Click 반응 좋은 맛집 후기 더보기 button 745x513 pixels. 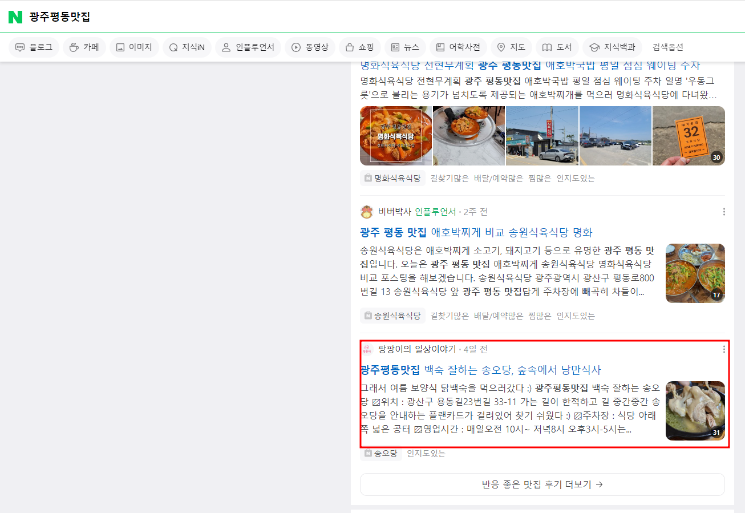click(x=542, y=484)
